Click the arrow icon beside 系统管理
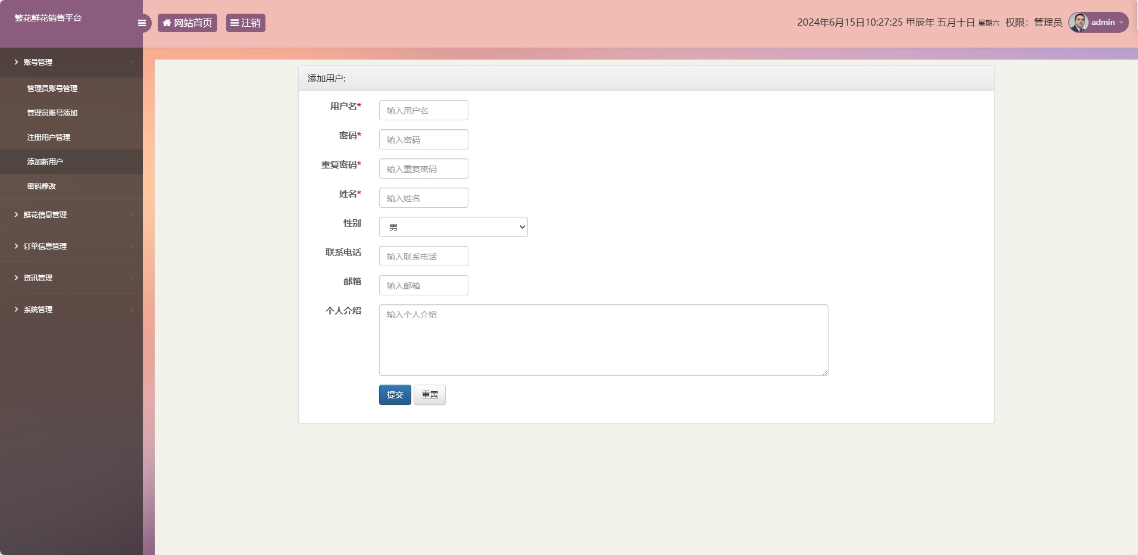 (15, 309)
